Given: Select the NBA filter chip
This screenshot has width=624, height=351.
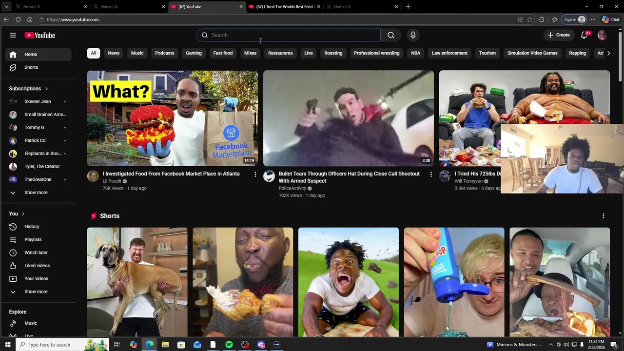Looking at the screenshot, I should (416, 53).
